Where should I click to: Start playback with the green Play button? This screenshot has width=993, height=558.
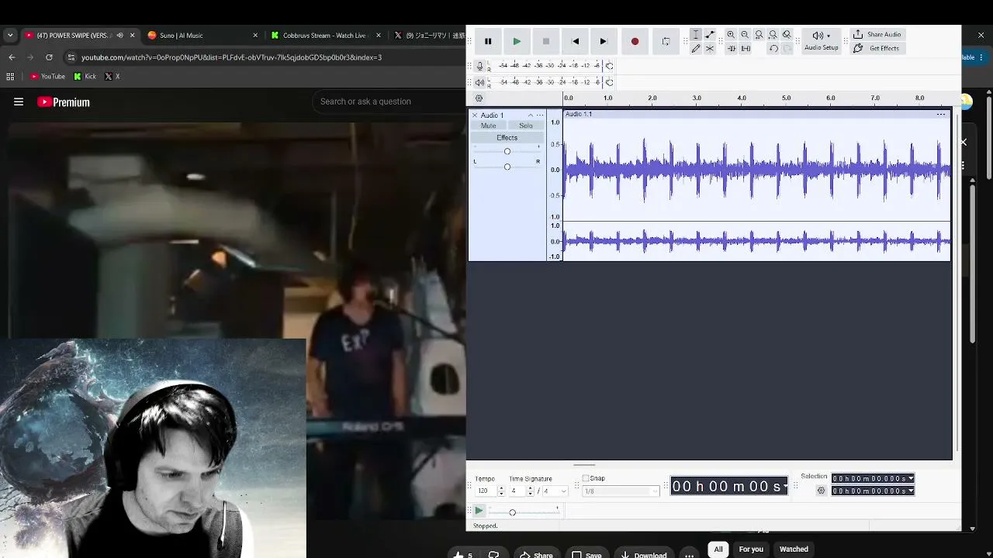[x=517, y=41]
